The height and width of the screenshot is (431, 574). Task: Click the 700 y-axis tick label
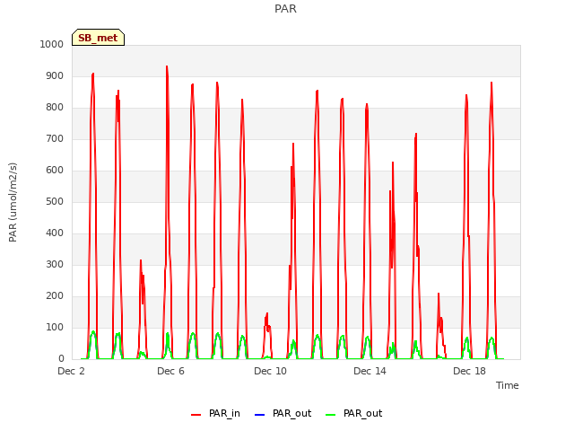pyautogui.click(x=55, y=139)
